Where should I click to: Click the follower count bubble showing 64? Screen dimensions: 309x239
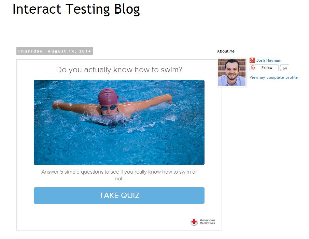(284, 68)
